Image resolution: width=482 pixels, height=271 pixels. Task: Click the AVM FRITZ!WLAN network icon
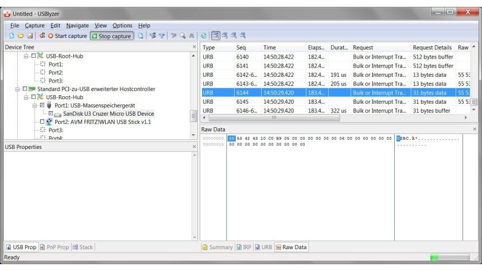[x=49, y=122]
